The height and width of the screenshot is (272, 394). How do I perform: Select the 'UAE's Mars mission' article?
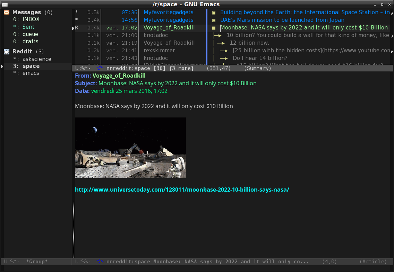(282, 20)
